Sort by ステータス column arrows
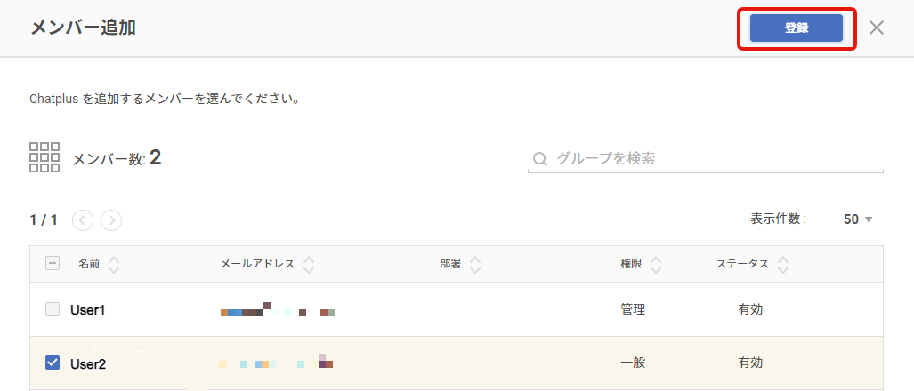The width and height of the screenshot is (914, 391). [x=783, y=265]
